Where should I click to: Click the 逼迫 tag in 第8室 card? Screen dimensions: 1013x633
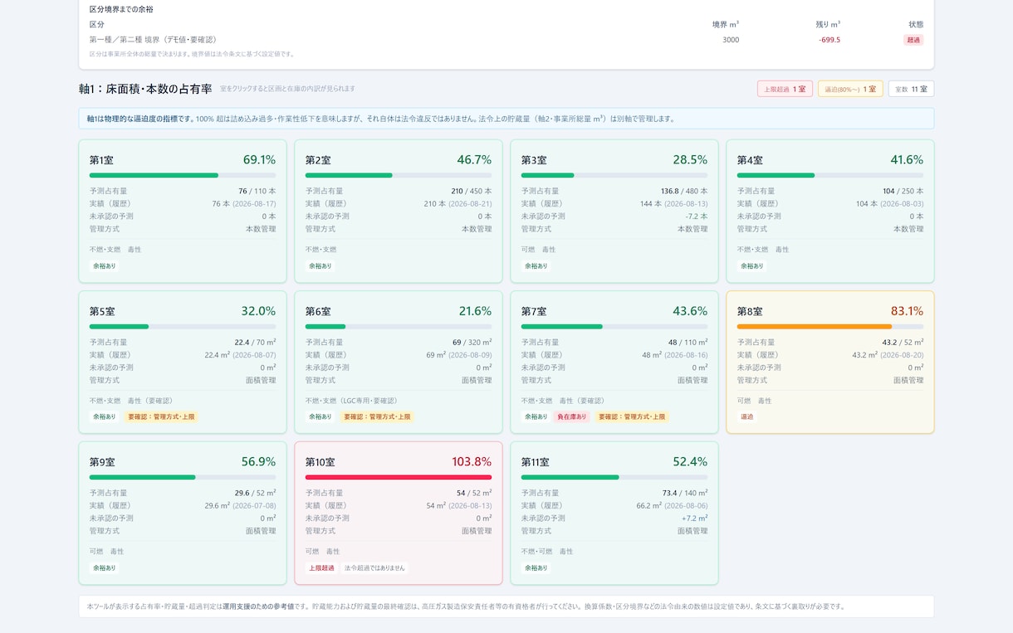746,416
